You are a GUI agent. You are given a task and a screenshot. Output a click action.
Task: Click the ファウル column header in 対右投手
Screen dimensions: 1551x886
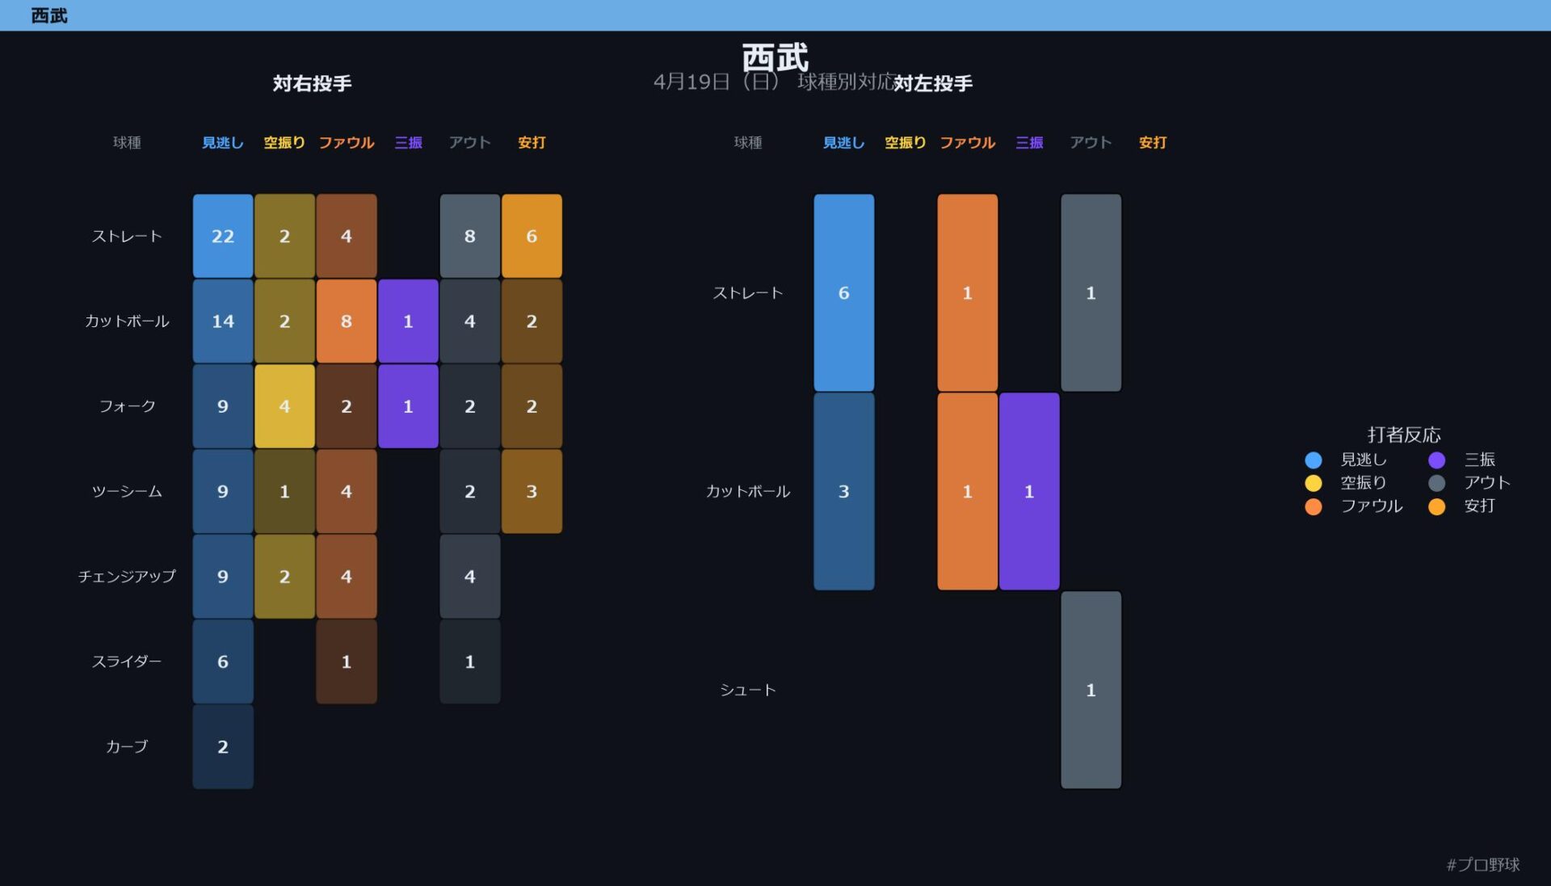[347, 143]
